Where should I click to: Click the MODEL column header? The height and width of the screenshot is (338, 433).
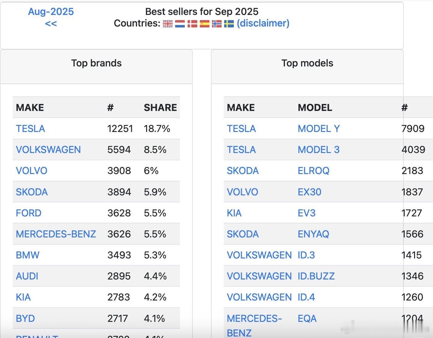coord(315,108)
